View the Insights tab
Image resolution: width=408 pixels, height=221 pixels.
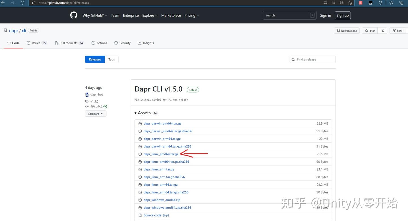146,43
